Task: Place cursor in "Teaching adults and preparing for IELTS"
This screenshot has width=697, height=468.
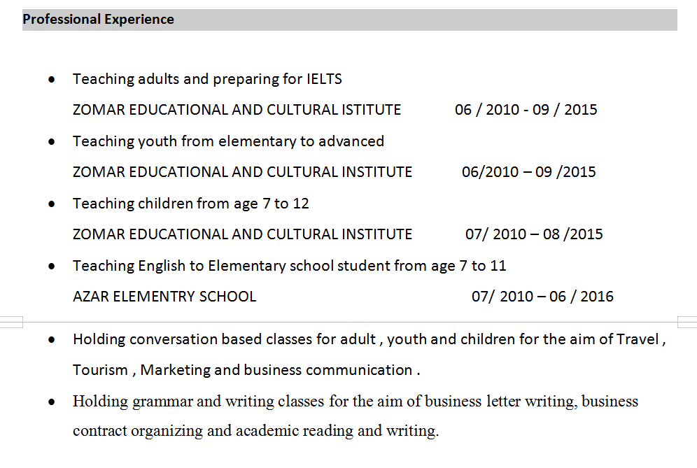Action: [207, 79]
